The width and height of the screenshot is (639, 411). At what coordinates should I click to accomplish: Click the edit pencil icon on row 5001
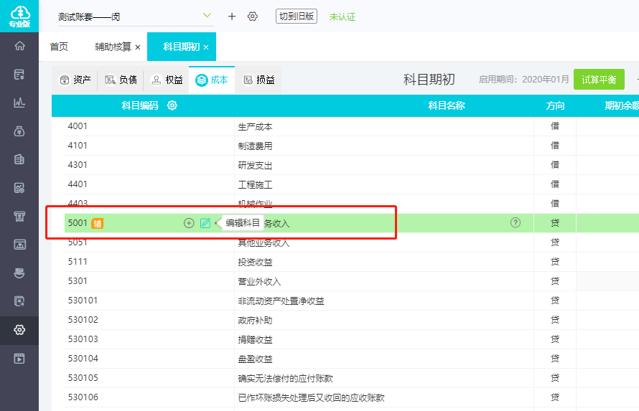click(x=205, y=223)
